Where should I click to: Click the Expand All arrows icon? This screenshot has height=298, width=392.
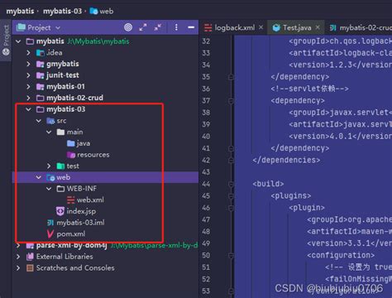[x=143, y=27]
